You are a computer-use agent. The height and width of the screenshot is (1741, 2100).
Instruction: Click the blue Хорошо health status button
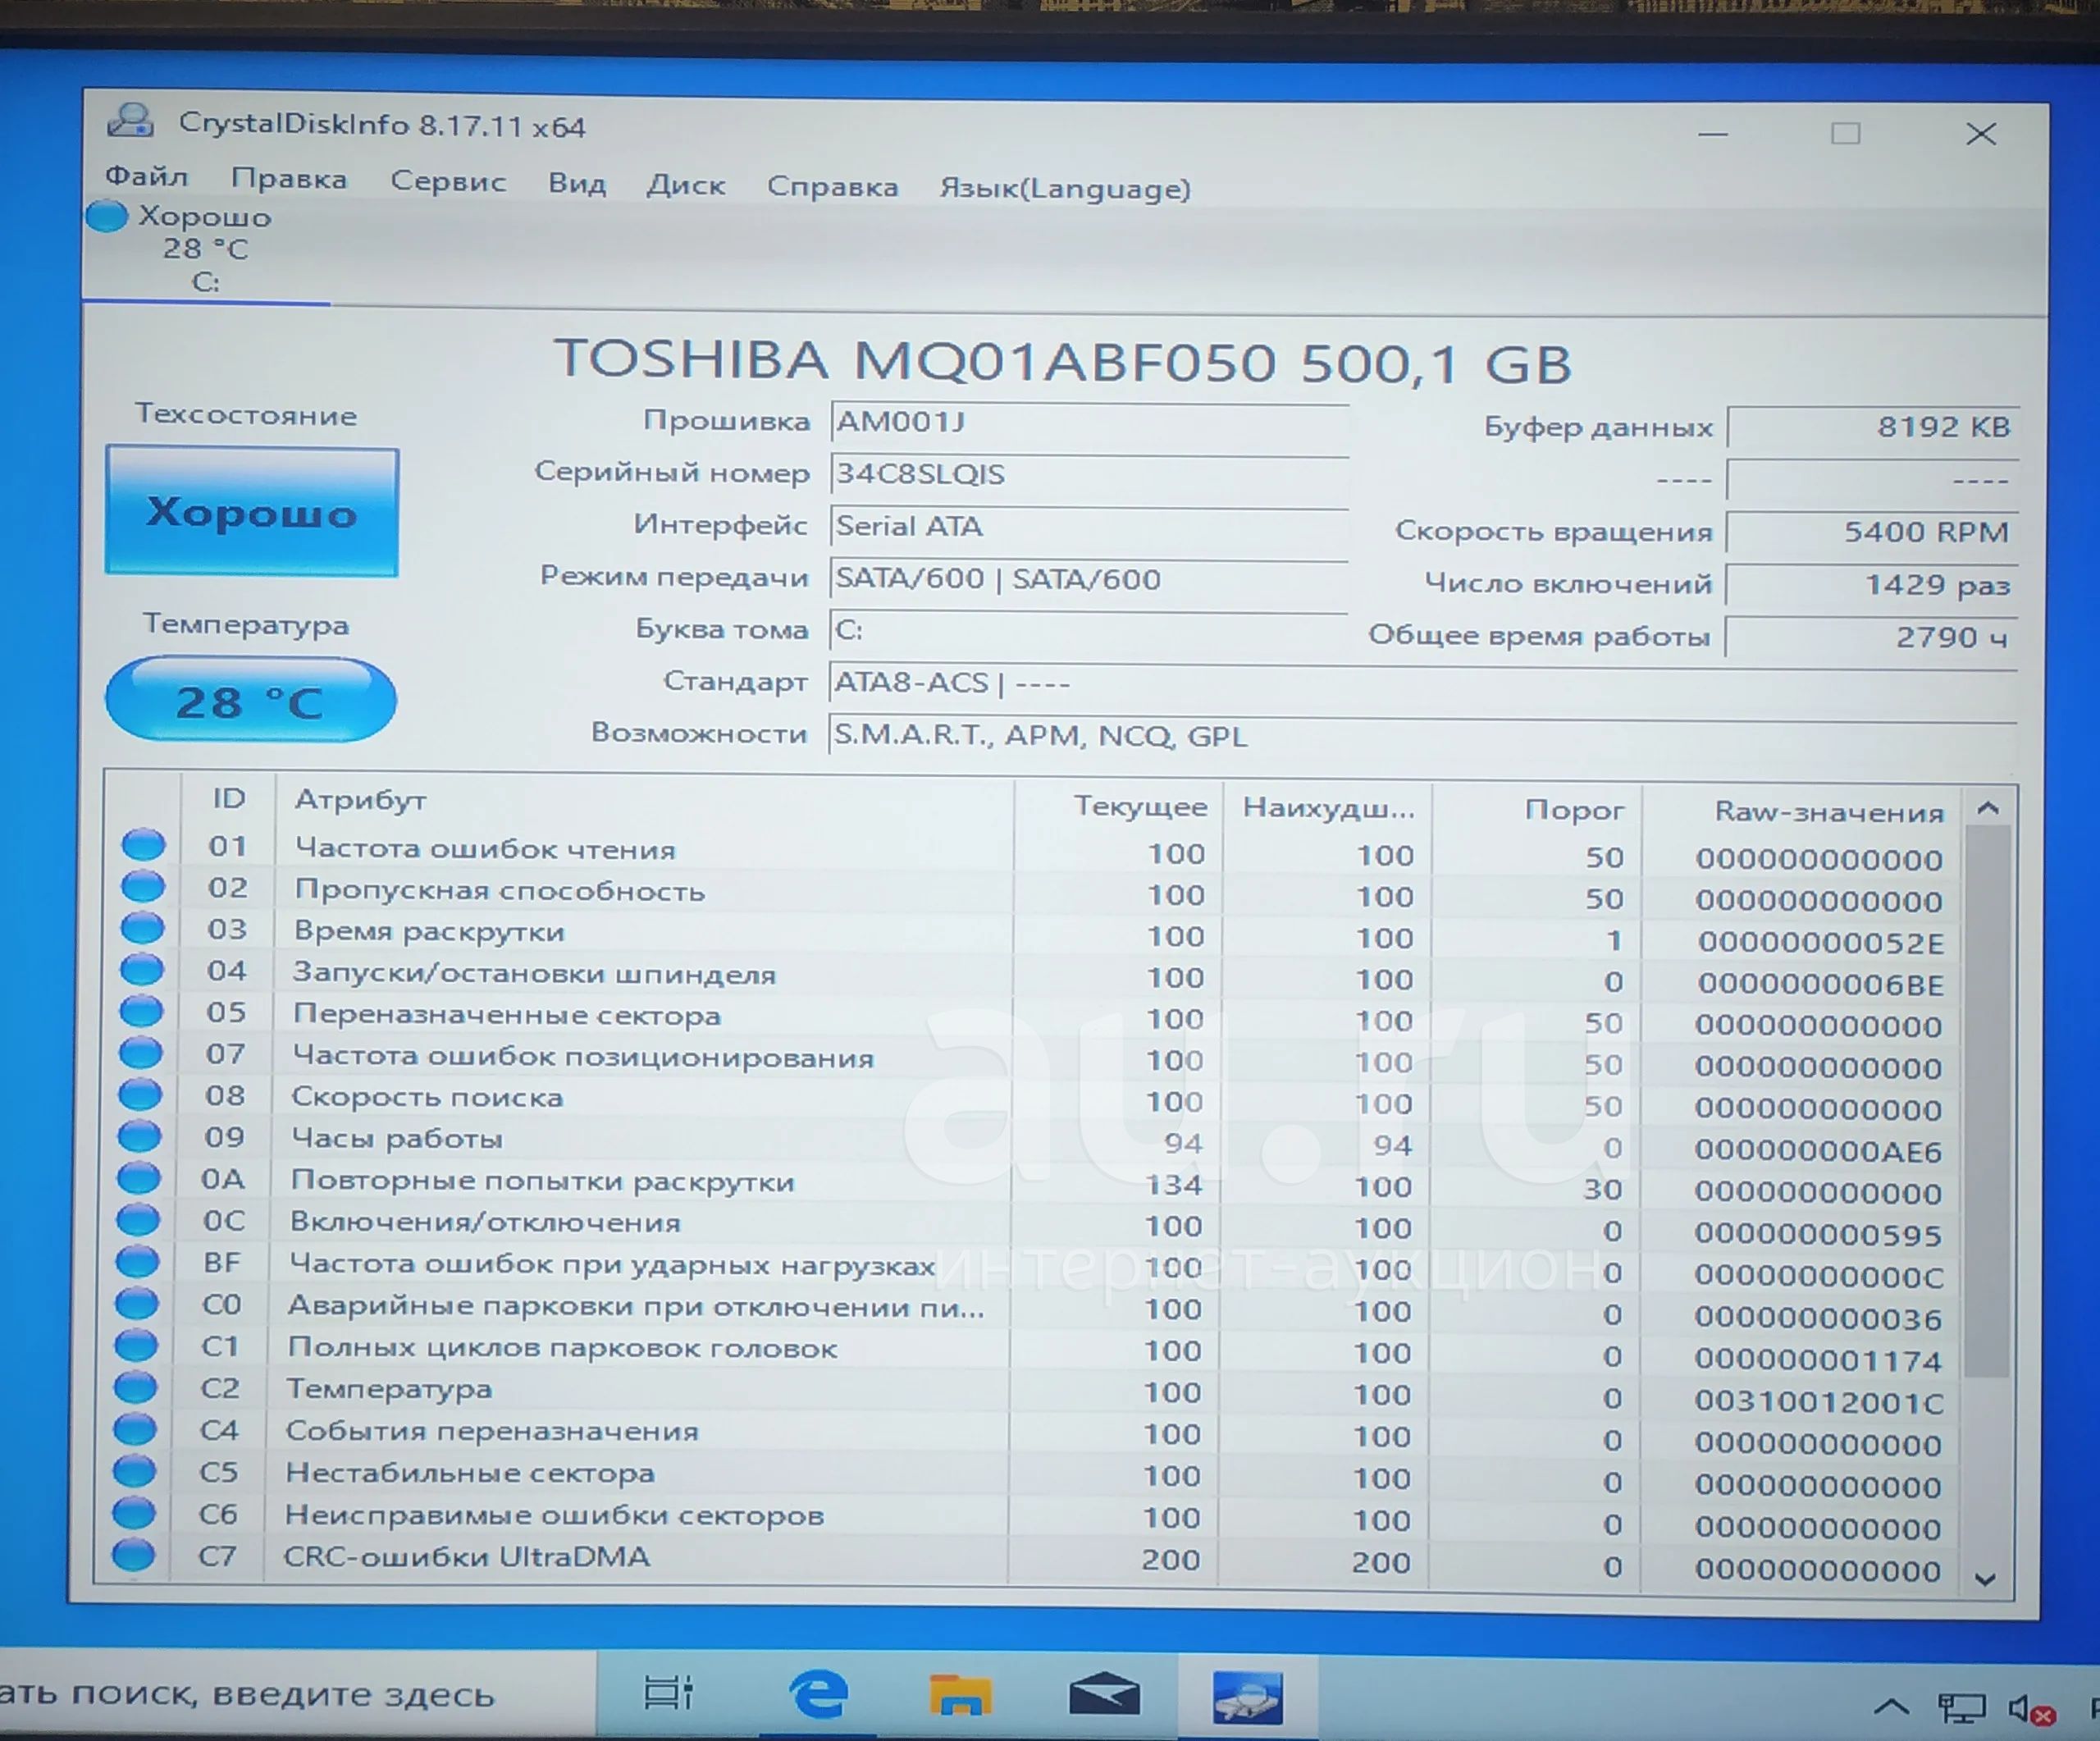point(252,511)
